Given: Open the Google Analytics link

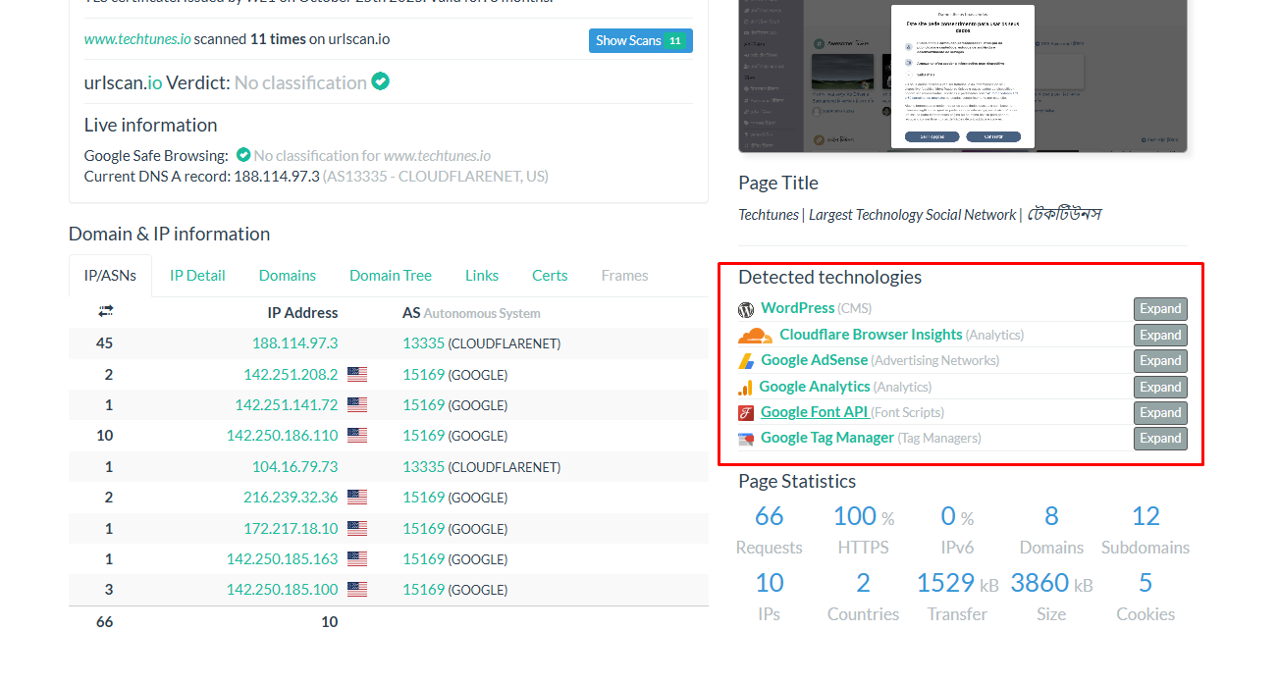Looking at the screenshot, I should pyautogui.click(x=815, y=387).
